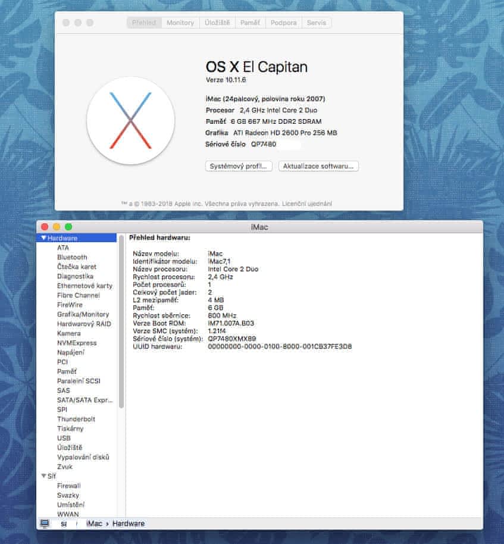Image resolution: width=504 pixels, height=544 pixels.
Task: Click the iMac item in the path bar
Action: point(94,524)
